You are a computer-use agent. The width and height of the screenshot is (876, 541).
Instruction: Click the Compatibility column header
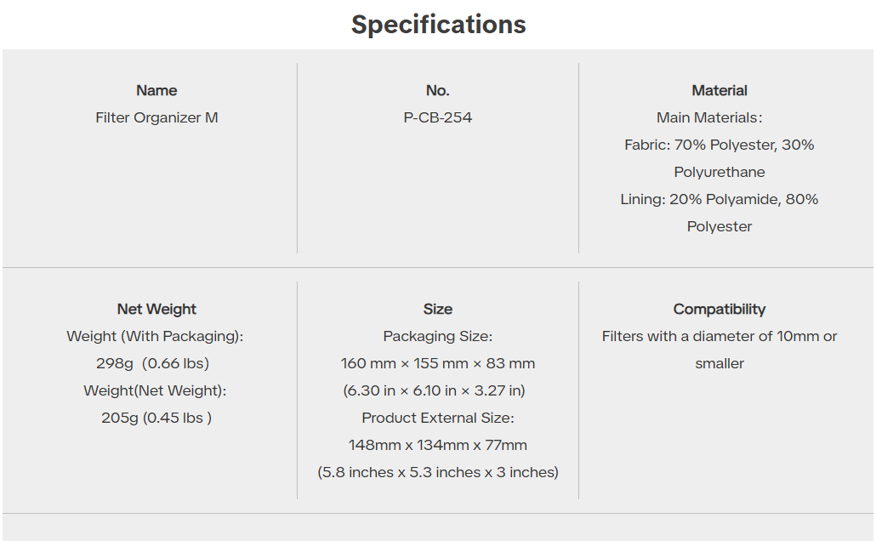(x=720, y=309)
